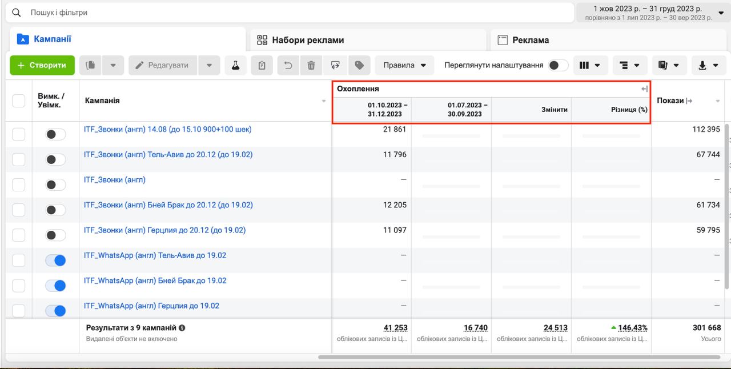
Task: Open the 'Правила' dropdown
Action: coord(404,65)
